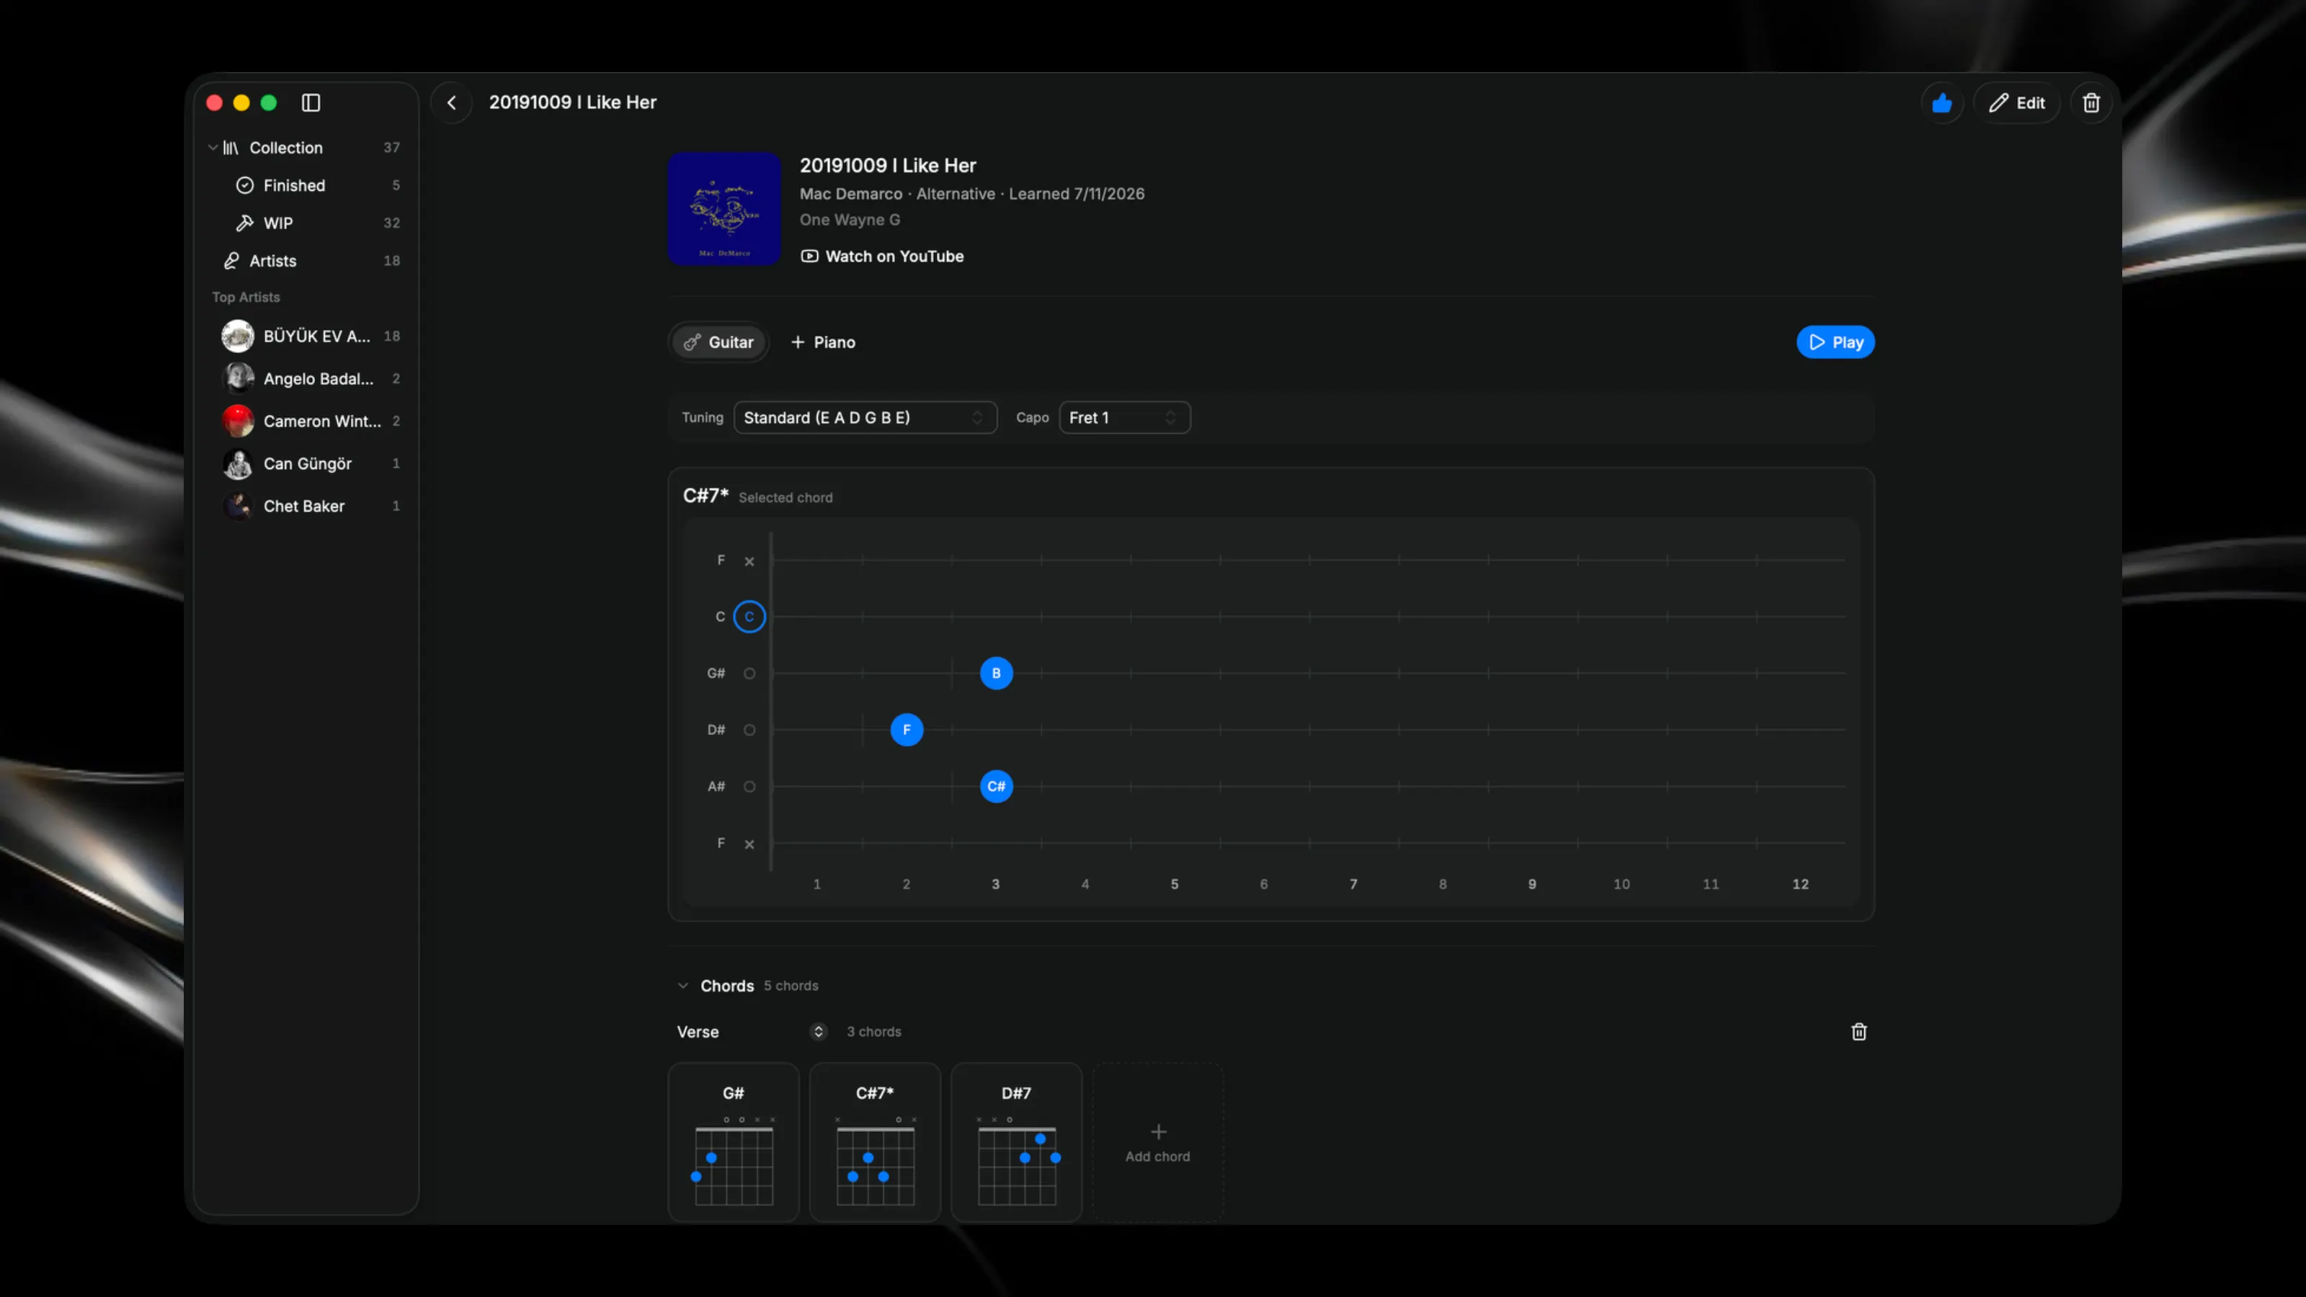2306x1297 pixels.
Task: Click the Add chord tile
Action: (1157, 1143)
